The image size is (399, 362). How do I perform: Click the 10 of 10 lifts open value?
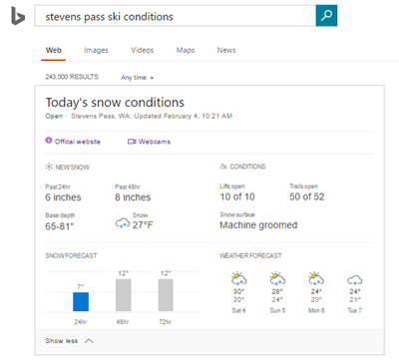(237, 196)
